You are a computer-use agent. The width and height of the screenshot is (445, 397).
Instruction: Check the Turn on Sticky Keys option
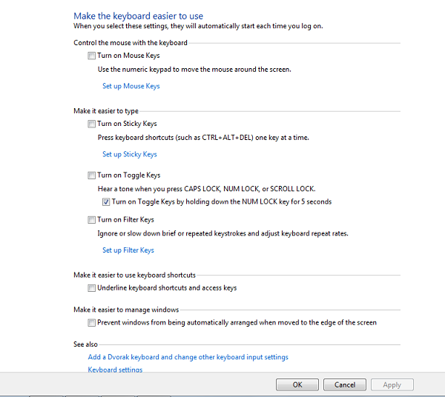point(92,124)
